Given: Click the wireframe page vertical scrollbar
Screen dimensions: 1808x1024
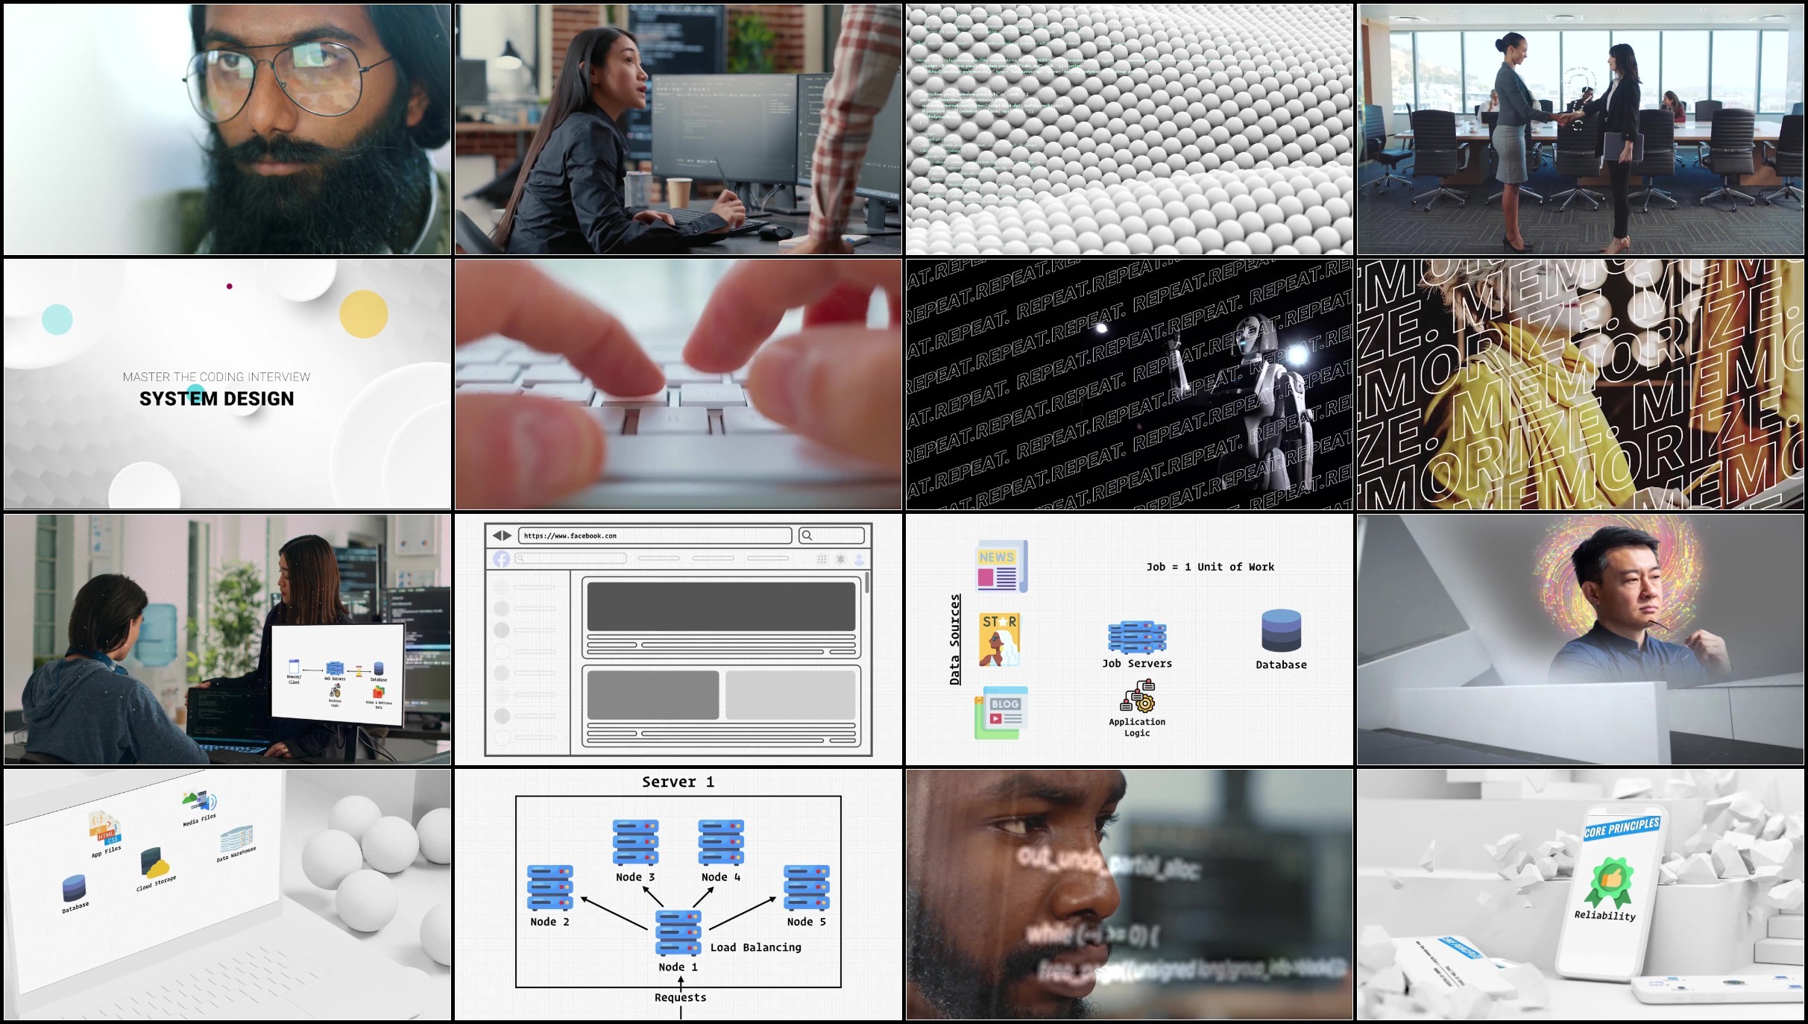Looking at the screenshot, I should pos(867,583).
